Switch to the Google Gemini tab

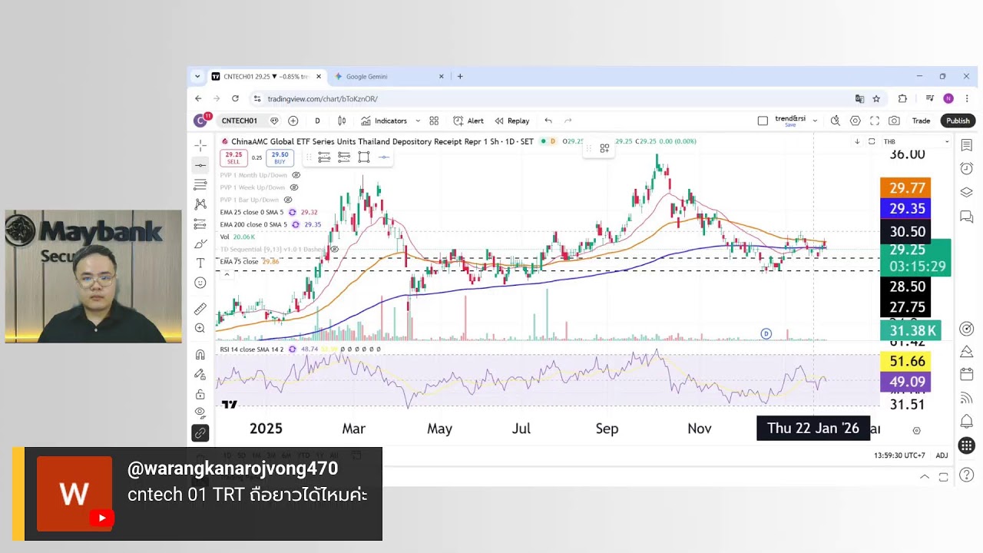(x=389, y=76)
